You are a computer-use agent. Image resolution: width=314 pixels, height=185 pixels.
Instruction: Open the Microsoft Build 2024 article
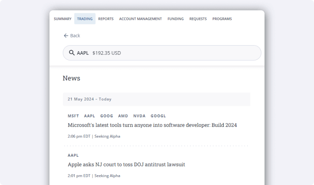click(152, 125)
